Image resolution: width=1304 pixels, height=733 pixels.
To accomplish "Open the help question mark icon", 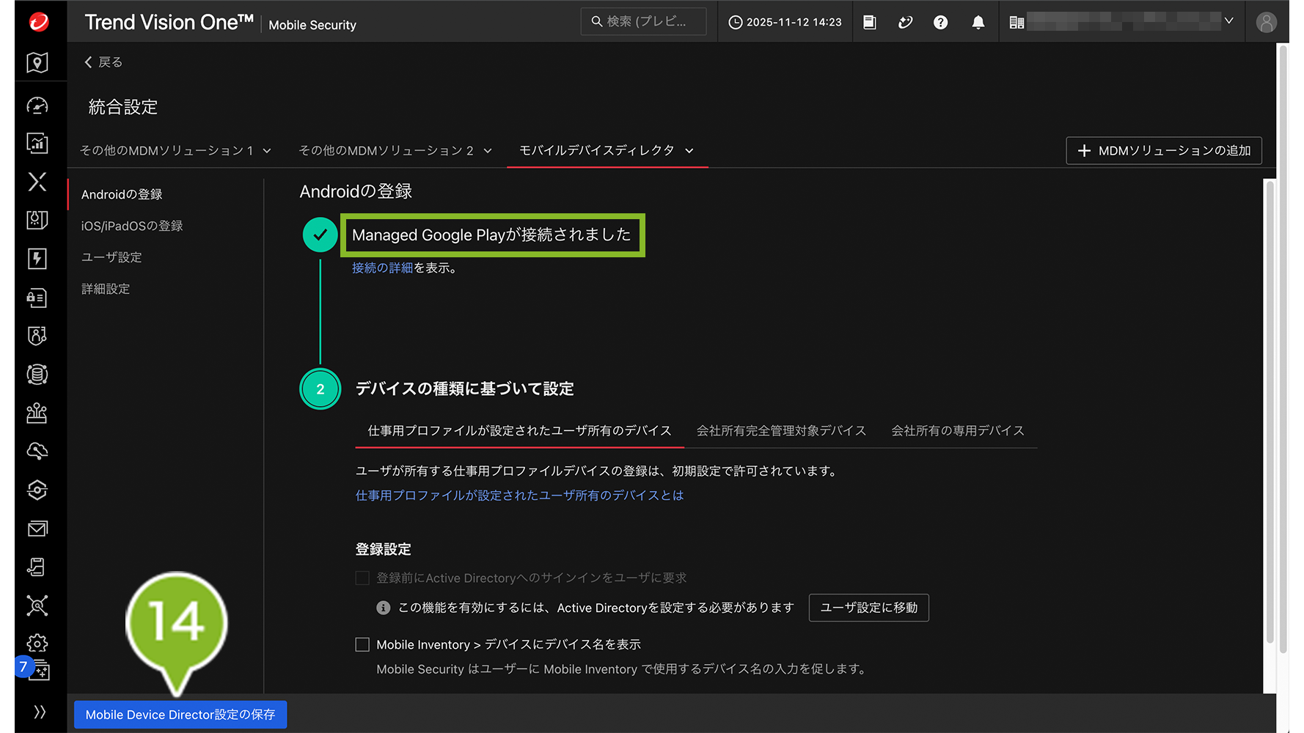I will click(940, 23).
